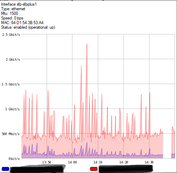This screenshot has height=173, width=177.
Task: Select the 14:20 time axis label
Action: (124, 162)
